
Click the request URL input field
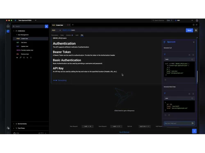click(123, 30)
